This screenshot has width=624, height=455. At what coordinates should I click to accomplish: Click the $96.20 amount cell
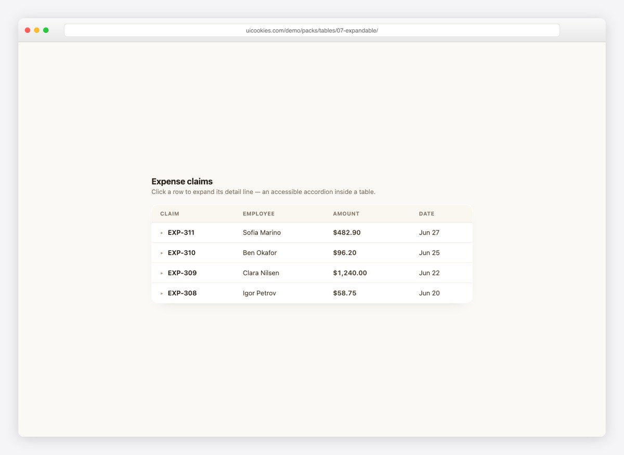(x=345, y=253)
